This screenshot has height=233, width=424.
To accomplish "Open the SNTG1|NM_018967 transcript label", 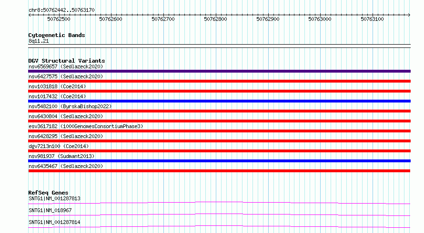I will [50, 210].
